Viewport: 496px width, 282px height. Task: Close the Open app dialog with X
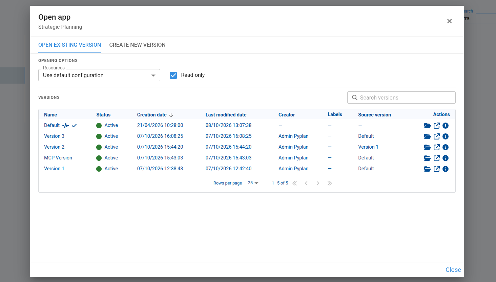[449, 21]
